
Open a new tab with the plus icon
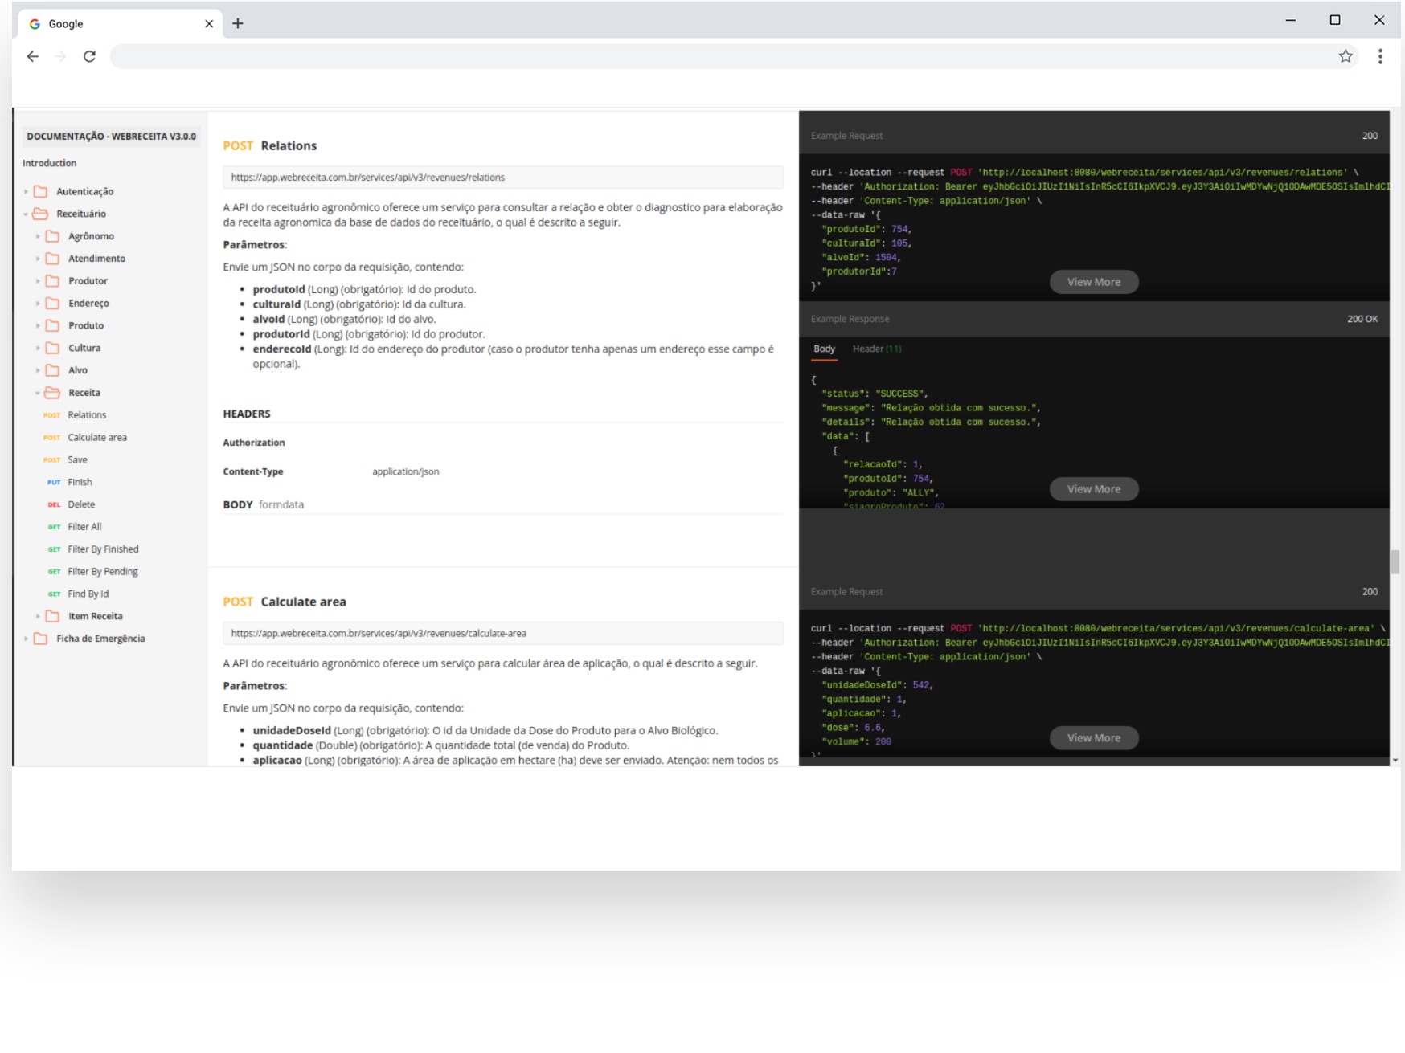coord(238,23)
